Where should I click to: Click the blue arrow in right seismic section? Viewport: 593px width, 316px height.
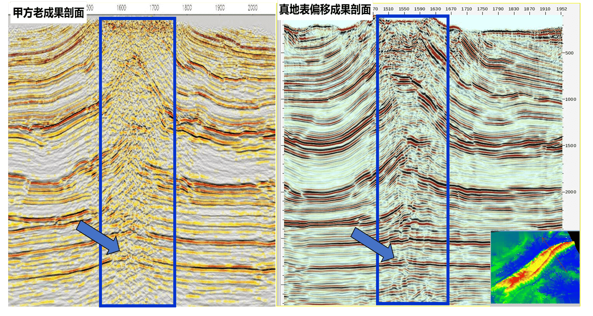click(x=373, y=244)
